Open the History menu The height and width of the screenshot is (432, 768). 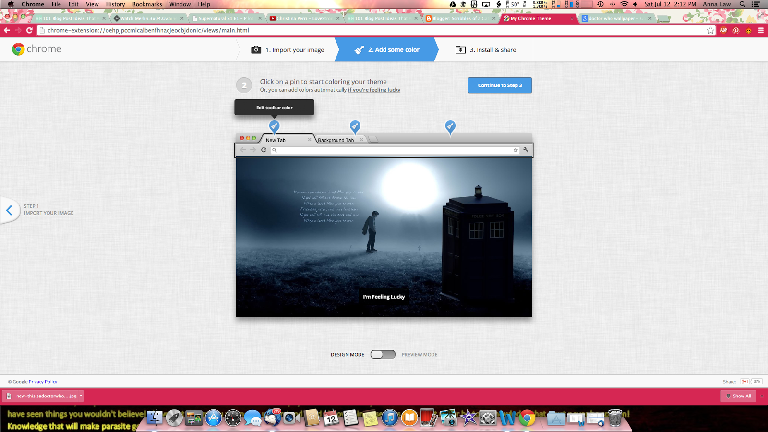click(x=115, y=4)
